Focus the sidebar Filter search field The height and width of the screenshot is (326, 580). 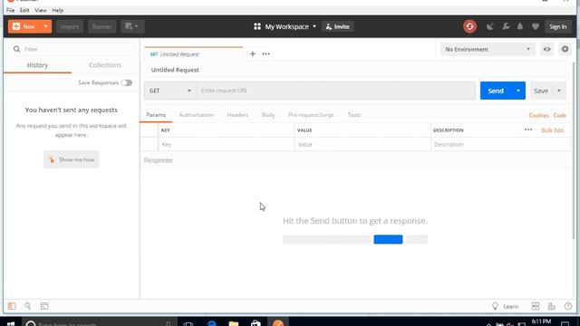pos(72,49)
